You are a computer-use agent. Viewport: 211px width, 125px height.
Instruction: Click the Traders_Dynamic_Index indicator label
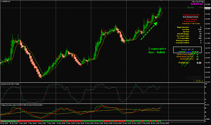pyautogui.click(x=22, y=105)
